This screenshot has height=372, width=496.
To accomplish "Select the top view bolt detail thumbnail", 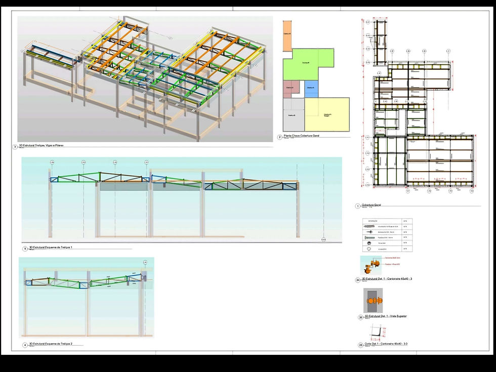I will (x=373, y=300).
